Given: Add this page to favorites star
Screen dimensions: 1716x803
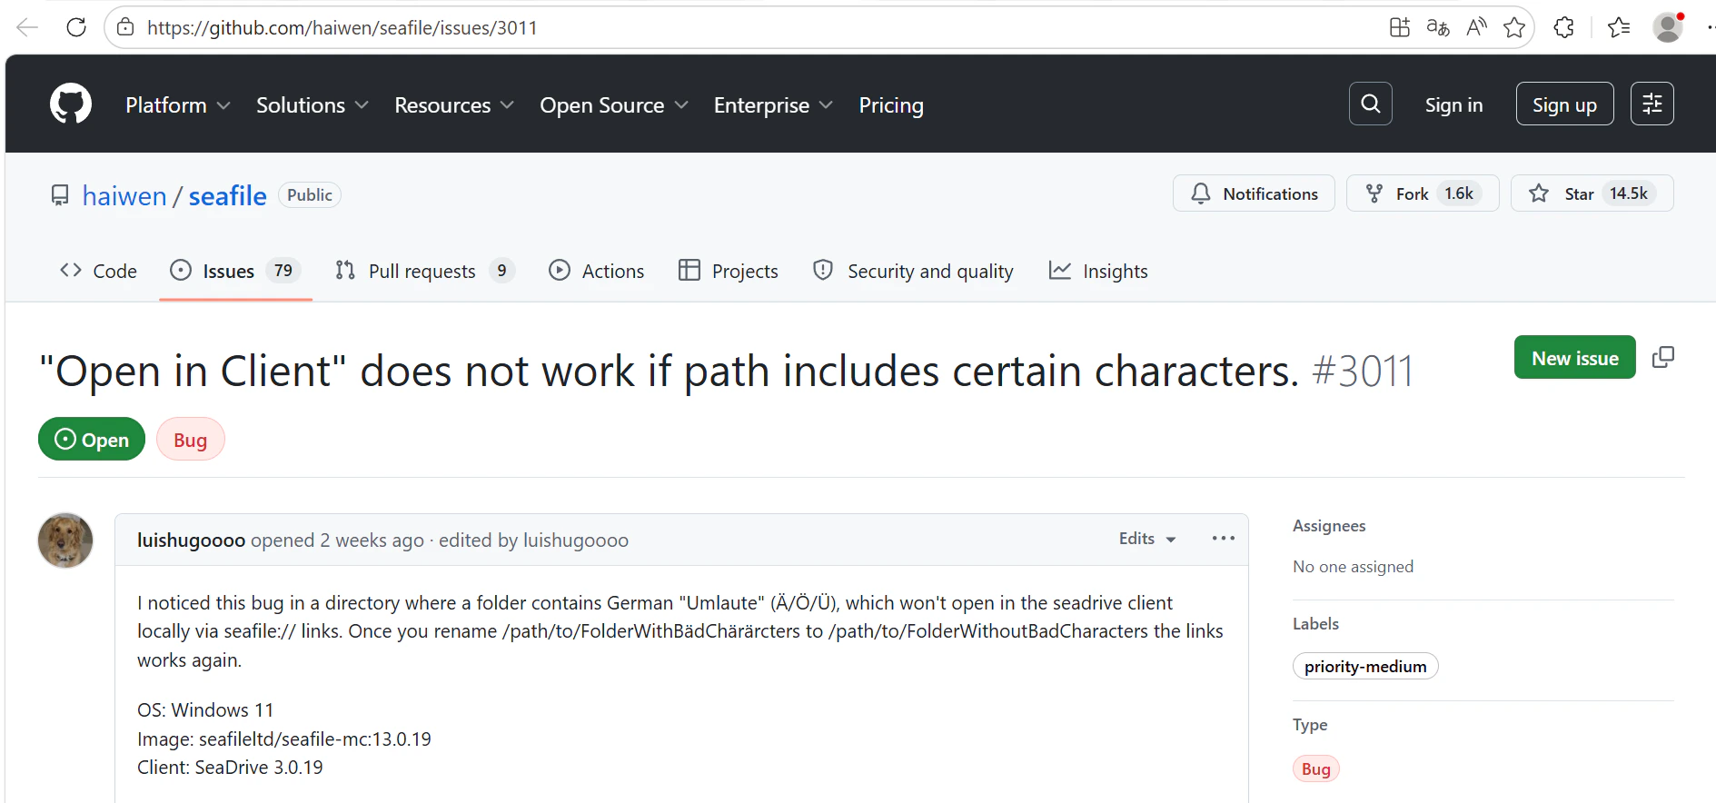Looking at the screenshot, I should 1514,27.
